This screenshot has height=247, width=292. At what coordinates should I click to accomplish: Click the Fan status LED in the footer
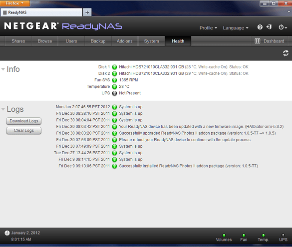[x=244, y=235]
